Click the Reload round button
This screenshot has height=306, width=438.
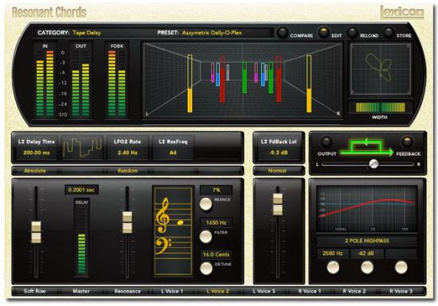pos(352,33)
